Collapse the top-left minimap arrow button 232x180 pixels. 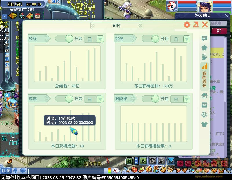(4, 17)
